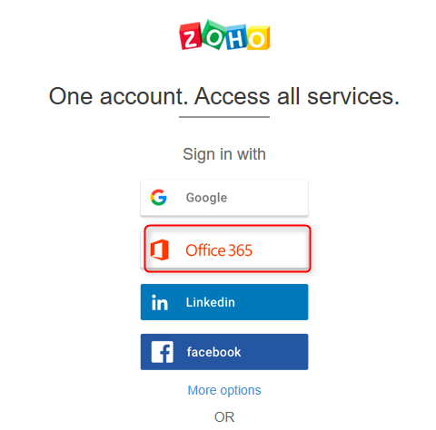Click the gray divider line under heading
436x430 pixels.
pos(224,117)
